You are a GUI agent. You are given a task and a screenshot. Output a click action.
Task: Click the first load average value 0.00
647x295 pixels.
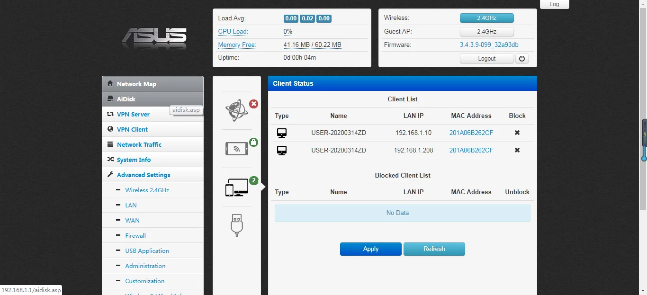pyautogui.click(x=291, y=19)
